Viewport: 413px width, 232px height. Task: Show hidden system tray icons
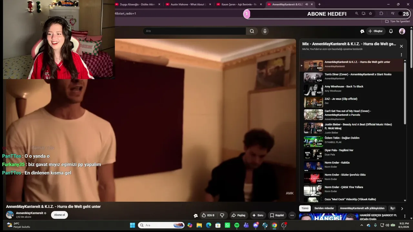click(361, 225)
